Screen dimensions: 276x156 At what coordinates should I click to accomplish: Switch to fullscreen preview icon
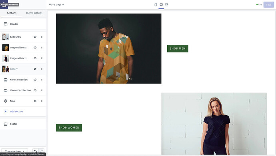coord(166,4)
